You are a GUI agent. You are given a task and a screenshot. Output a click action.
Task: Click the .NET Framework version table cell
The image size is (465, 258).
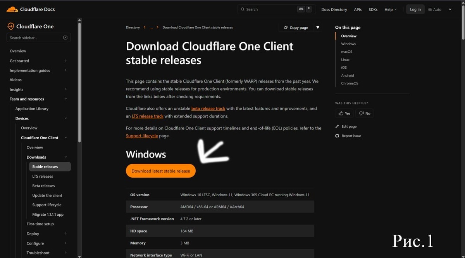click(x=152, y=219)
